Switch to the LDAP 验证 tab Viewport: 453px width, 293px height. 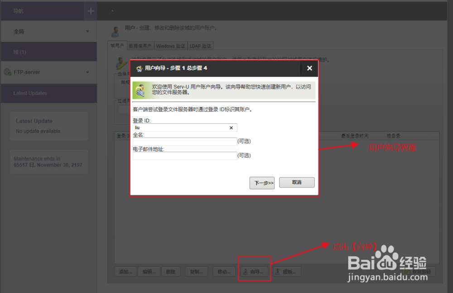(x=200, y=46)
